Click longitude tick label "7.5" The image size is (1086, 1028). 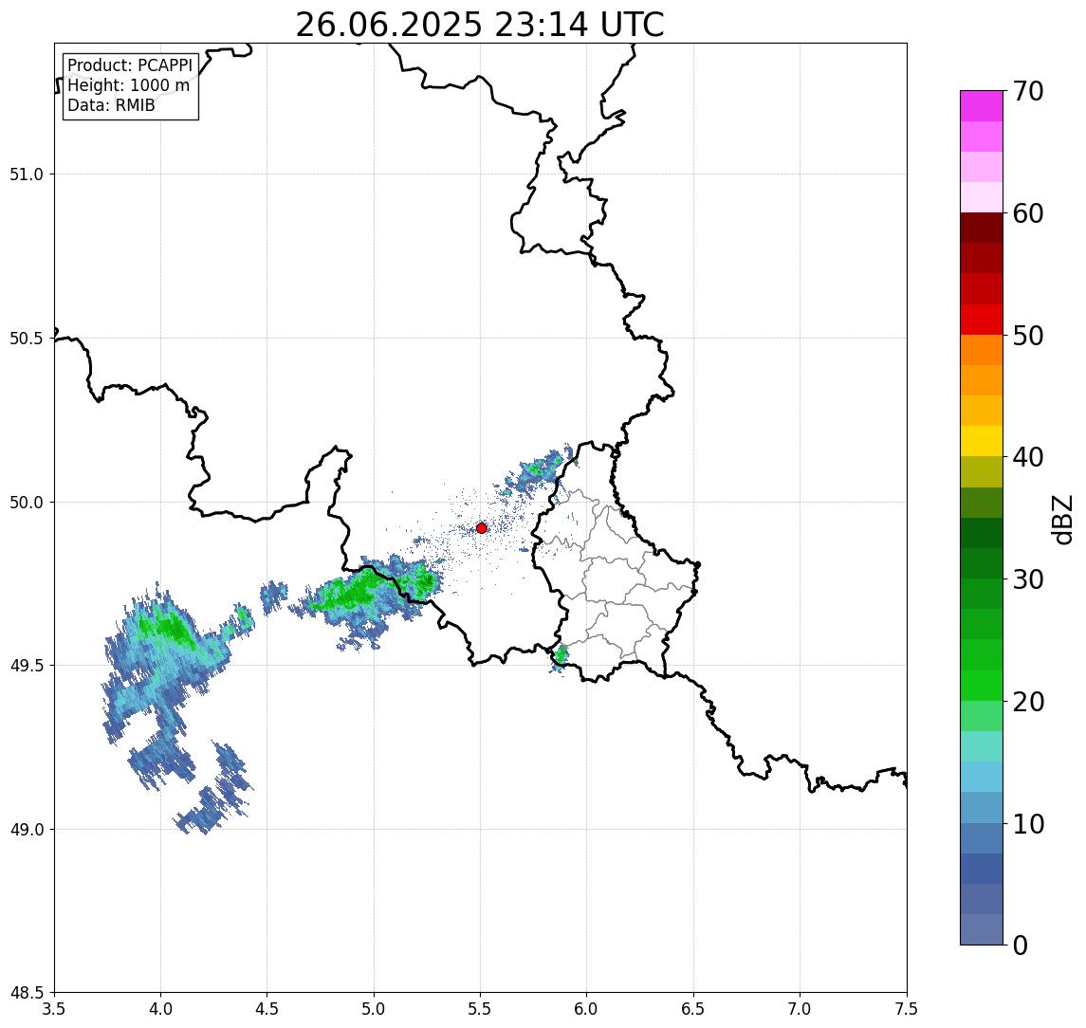pos(907,1009)
